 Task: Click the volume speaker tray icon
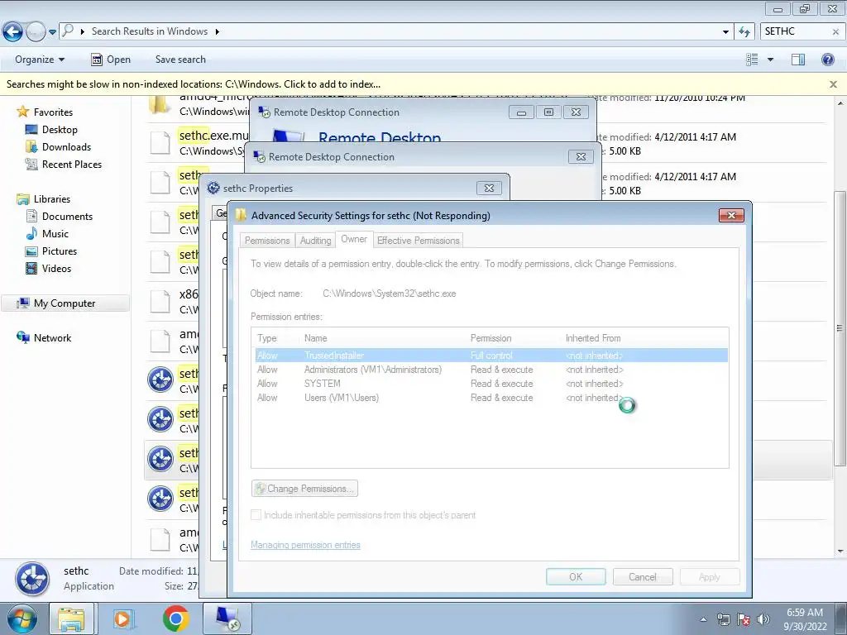click(x=763, y=619)
